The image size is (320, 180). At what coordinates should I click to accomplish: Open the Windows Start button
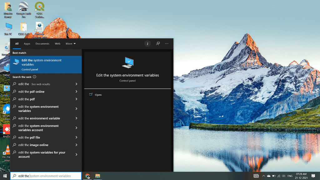[x=5, y=176]
